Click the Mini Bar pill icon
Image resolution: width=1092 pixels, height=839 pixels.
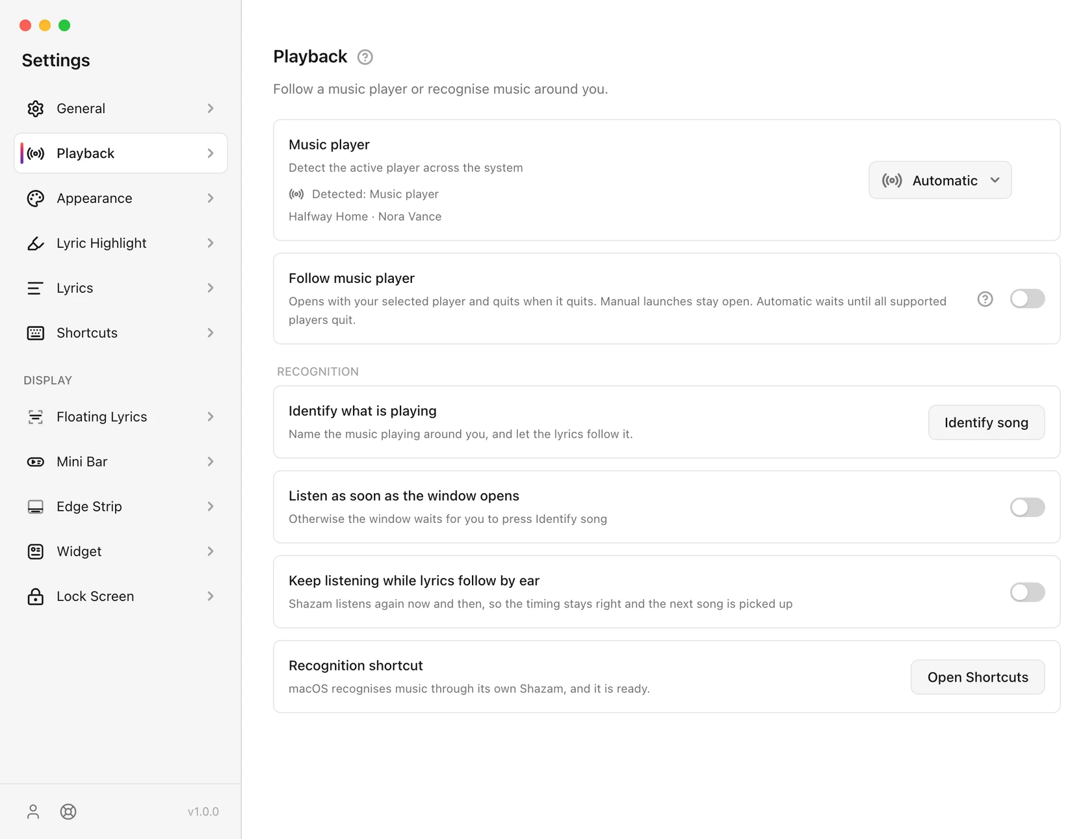[x=36, y=462]
